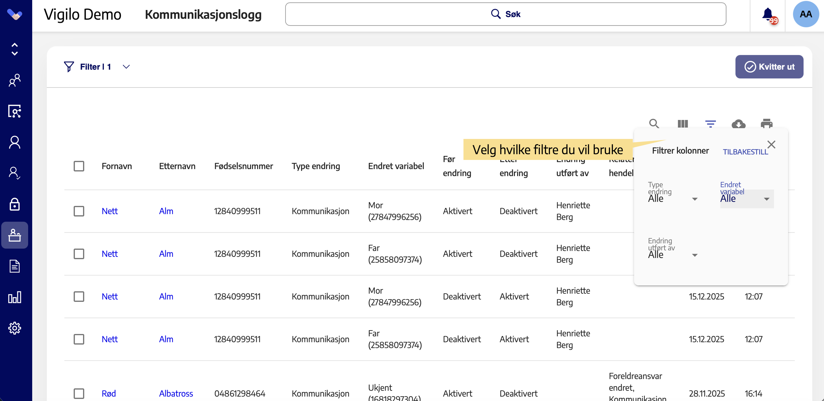This screenshot has width=824, height=401.
Task: Click the 16:14 time cell
Action: click(754, 393)
